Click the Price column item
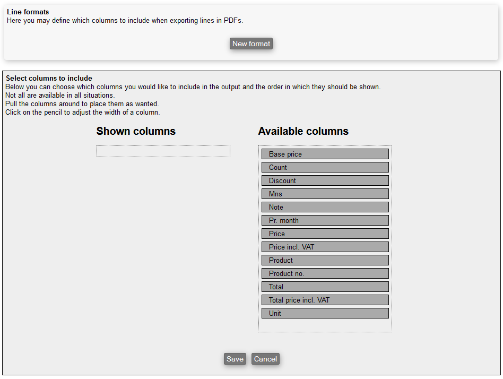 (325, 234)
